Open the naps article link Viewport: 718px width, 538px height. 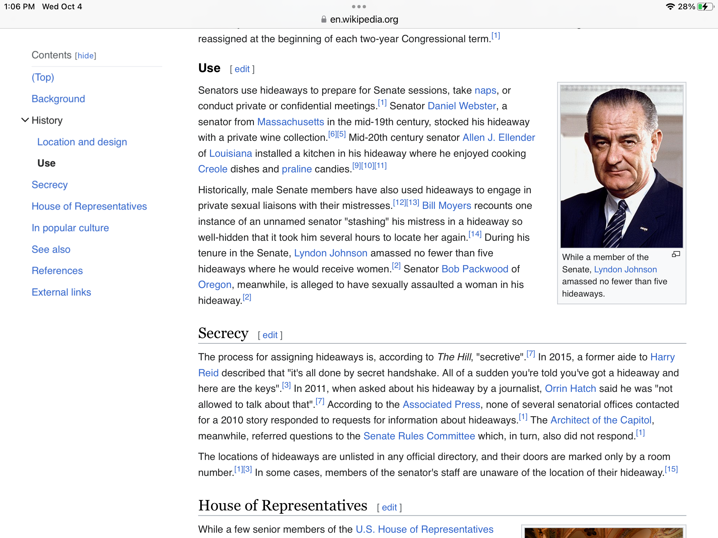(485, 90)
